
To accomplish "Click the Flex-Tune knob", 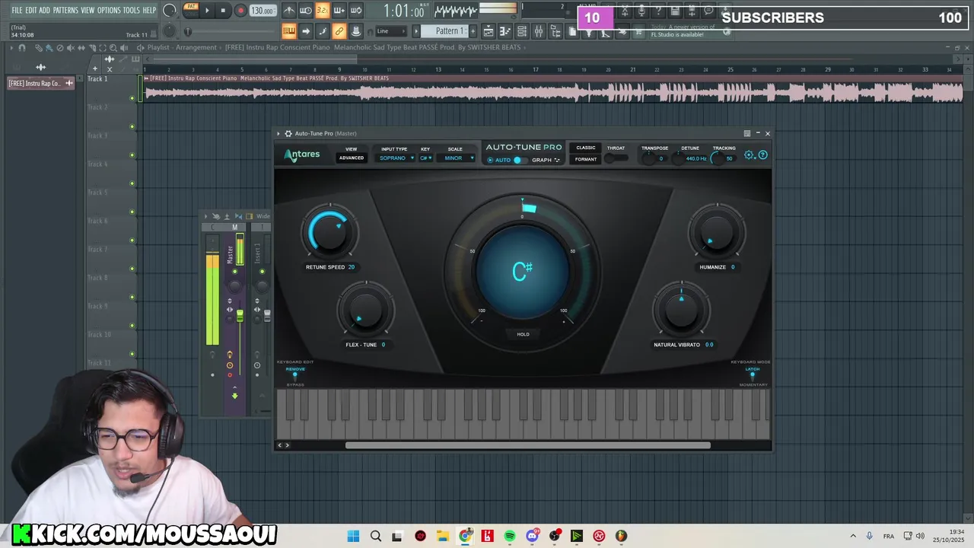I will (x=366, y=310).
